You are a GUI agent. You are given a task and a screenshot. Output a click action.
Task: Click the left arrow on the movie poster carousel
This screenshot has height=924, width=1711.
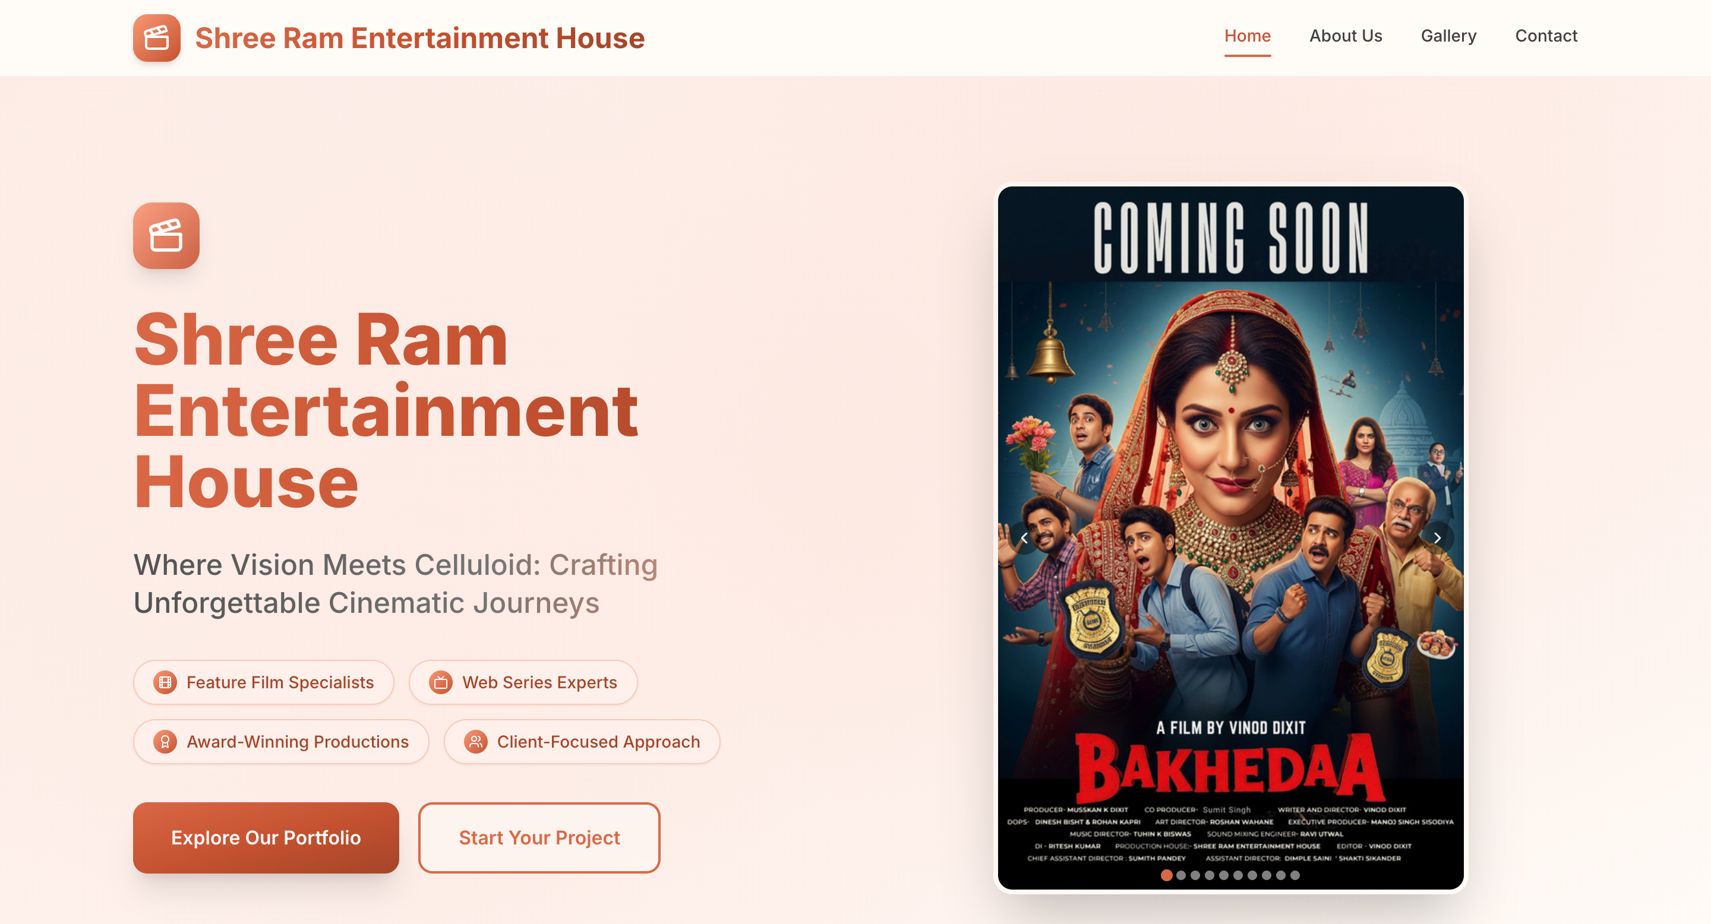click(x=1025, y=537)
